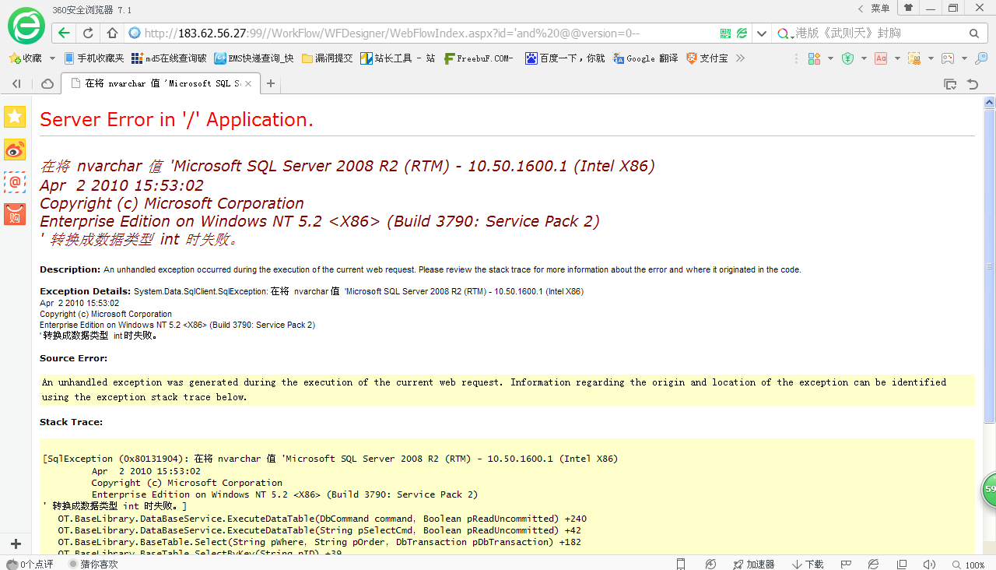Click the screenshot tool icon

[914, 58]
